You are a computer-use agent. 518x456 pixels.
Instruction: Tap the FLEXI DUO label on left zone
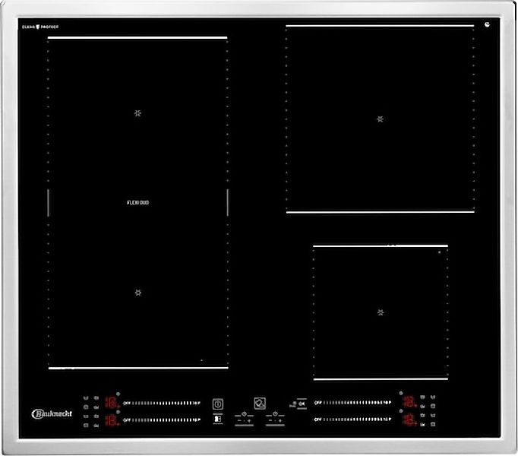point(137,203)
